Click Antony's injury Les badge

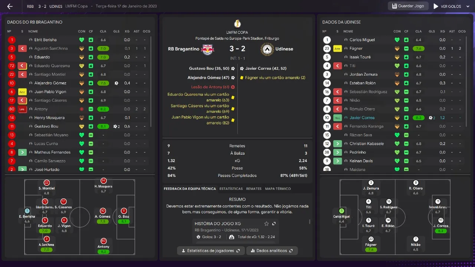tap(22, 109)
